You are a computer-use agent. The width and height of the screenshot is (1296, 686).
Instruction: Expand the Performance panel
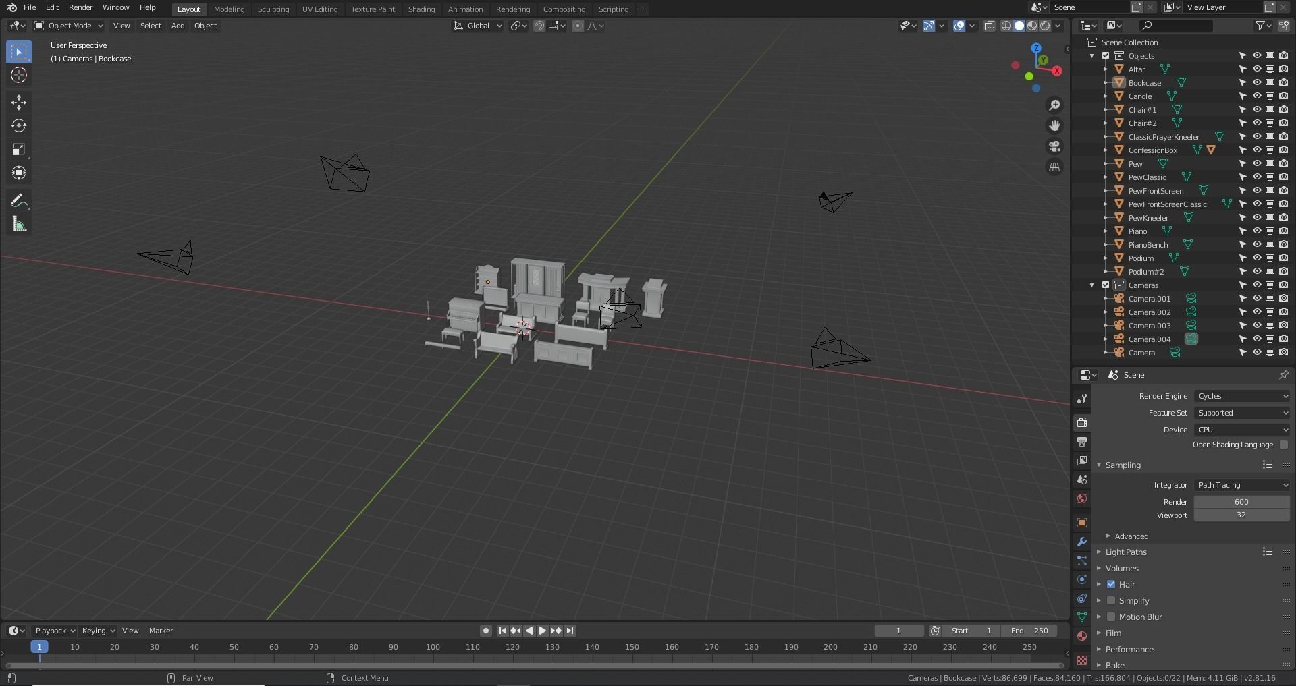click(1129, 649)
